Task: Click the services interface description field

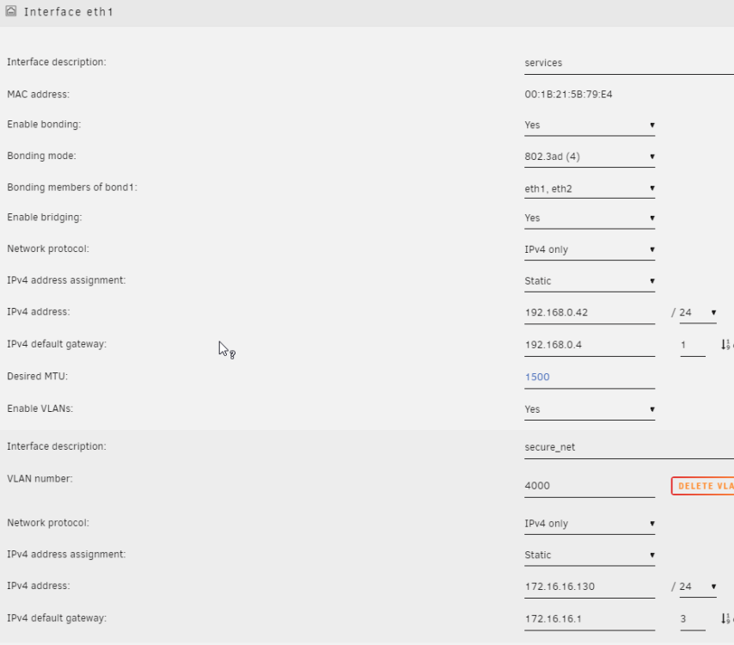Action: (629, 64)
